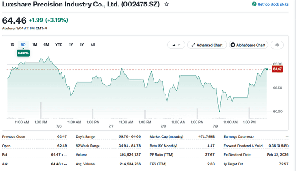Viewport: 296px width, 171px height.
Task: Click the 60.00 y-axis price label
Action: click(x=277, y=112)
